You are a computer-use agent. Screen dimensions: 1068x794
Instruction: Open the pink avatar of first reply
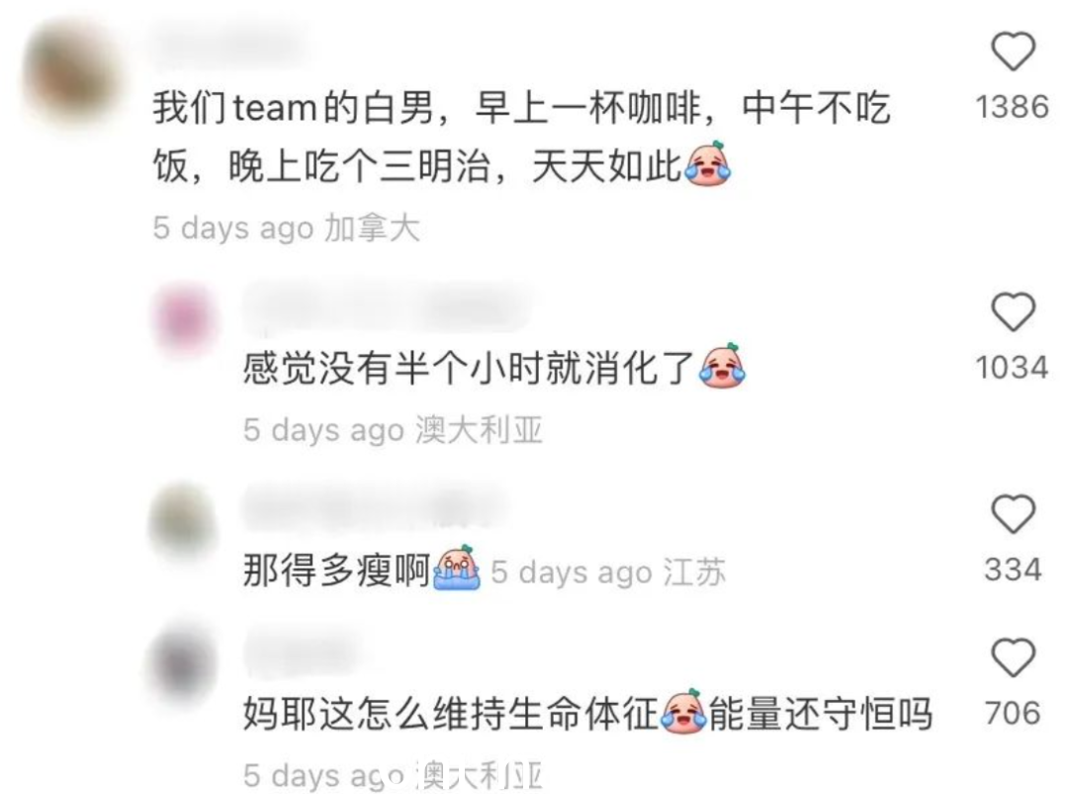184,320
